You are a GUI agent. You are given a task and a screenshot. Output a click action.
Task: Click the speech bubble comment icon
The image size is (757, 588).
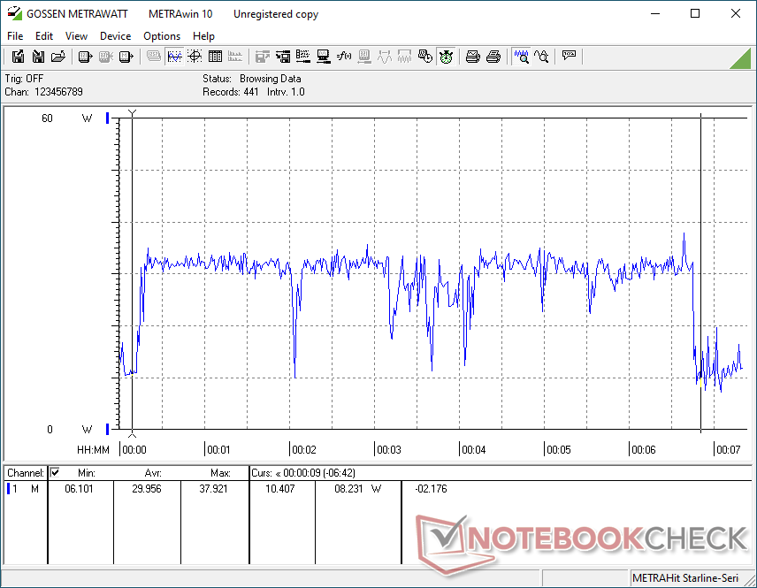[569, 57]
